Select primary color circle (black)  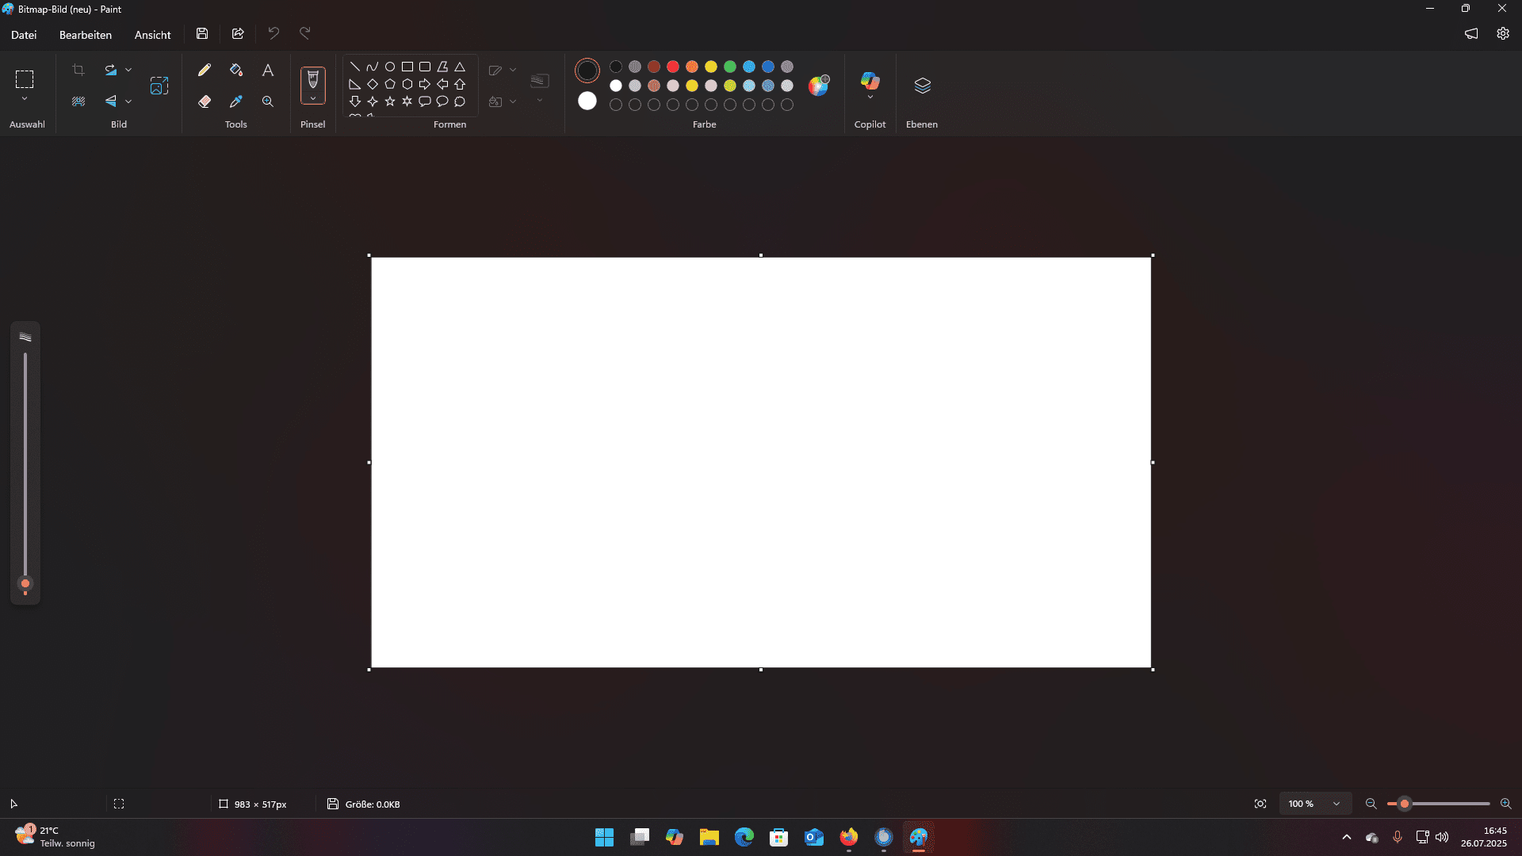pos(587,71)
